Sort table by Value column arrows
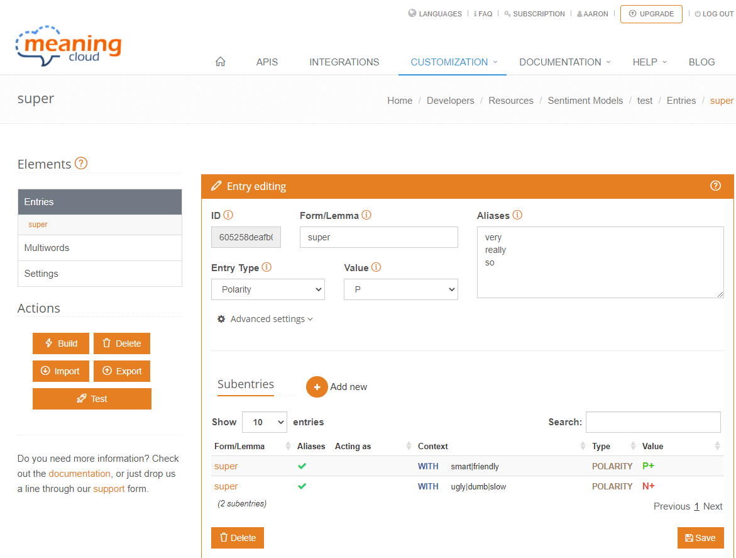 pyautogui.click(x=717, y=446)
